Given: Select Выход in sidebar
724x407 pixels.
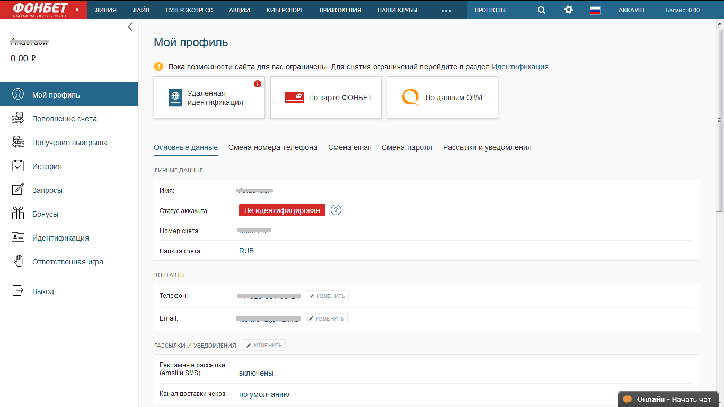Looking at the screenshot, I should 69,291.
